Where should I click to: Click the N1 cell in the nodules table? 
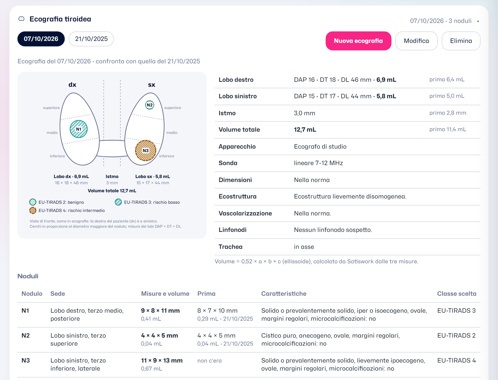[x=25, y=310]
